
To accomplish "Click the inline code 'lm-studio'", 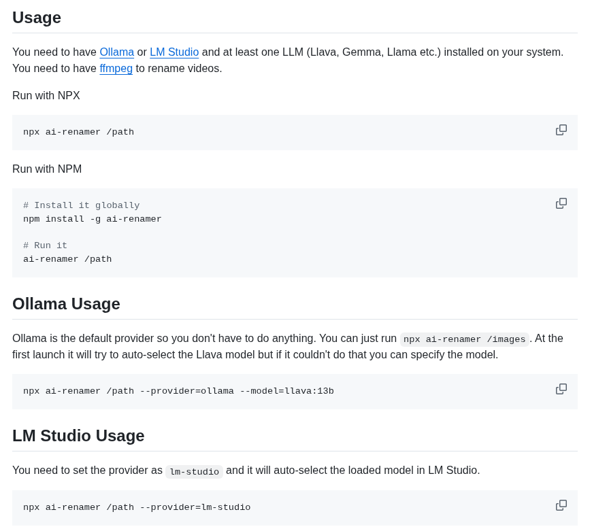I will pyautogui.click(x=194, y=471).
